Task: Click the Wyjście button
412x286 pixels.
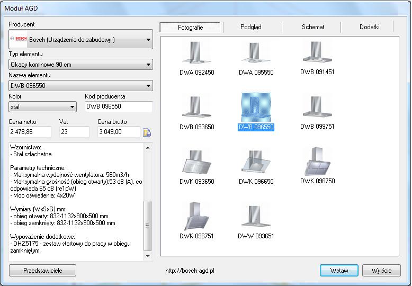Action: click(x=381, y=271)
